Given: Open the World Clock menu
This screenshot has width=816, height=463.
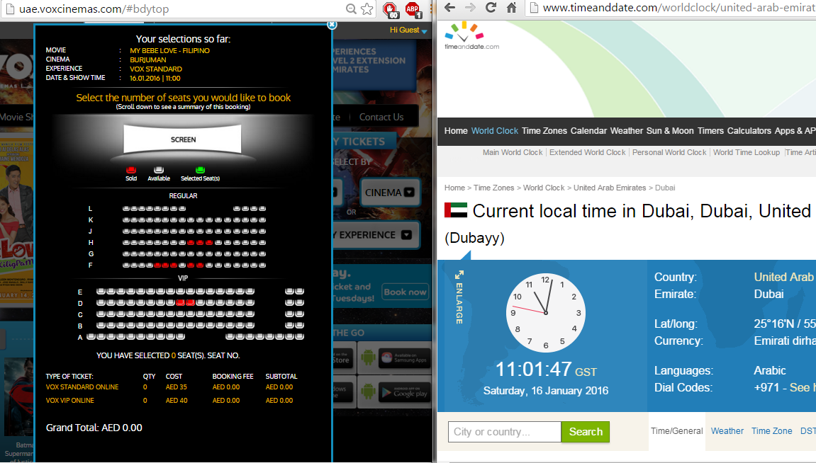Looking at the screenshot, I should 494,131.
